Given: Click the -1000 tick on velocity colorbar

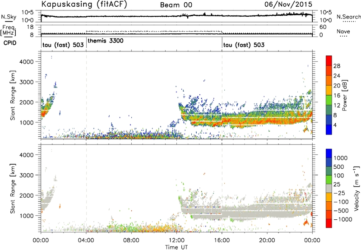Looking at the screenshot, I should (x=343, y=219).
